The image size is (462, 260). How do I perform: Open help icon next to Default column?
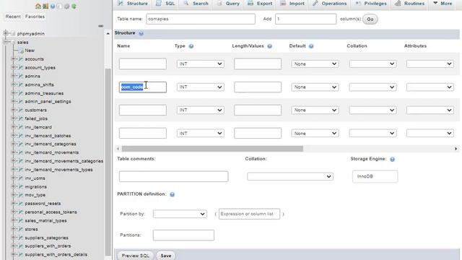tap(311, 46)
